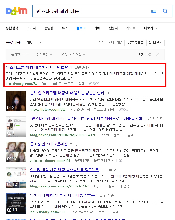Switch to 사이트 tab

131,28
